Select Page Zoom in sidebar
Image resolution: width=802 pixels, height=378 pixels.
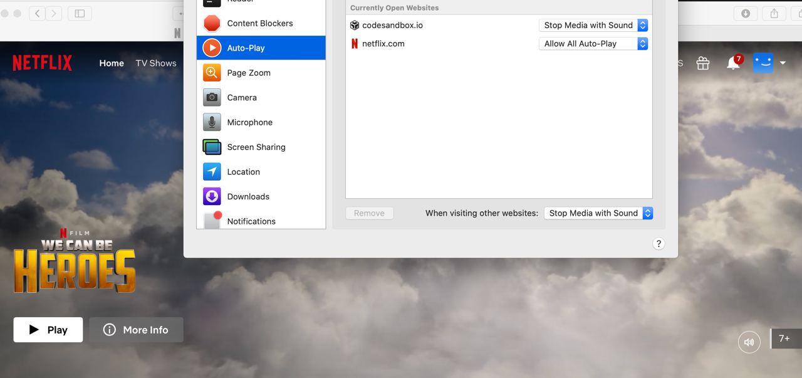(261, 73)
